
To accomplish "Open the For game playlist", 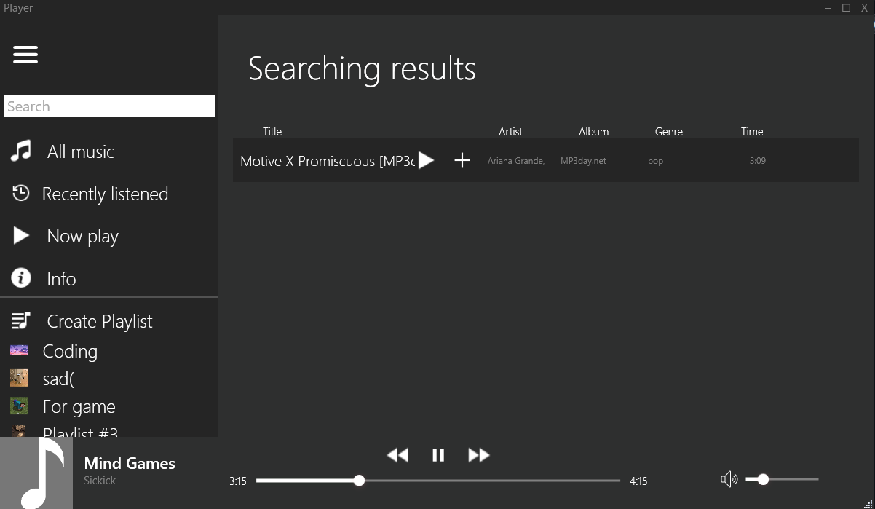I will point(79,406).
